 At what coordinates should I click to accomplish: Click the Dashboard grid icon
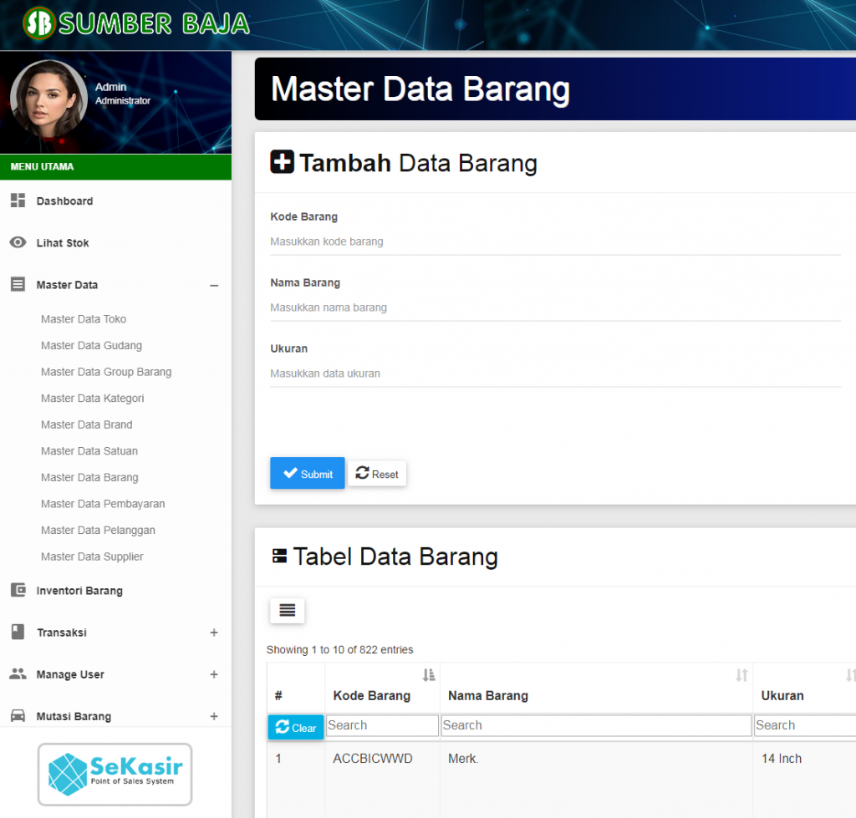click(18, 201)
